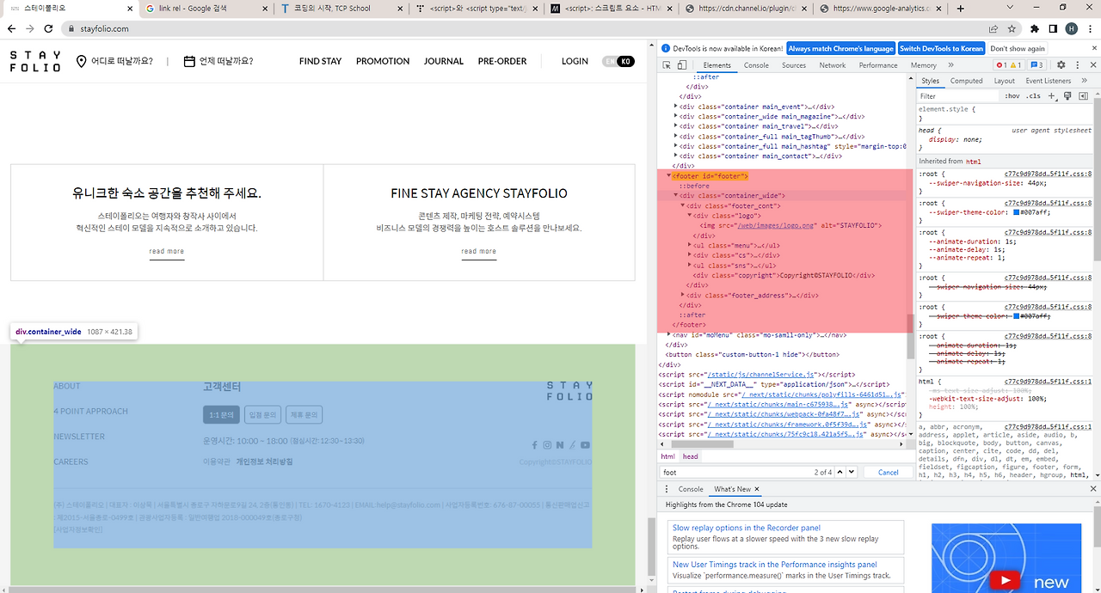This screenshot has height=593, width=1101.
Task: Click the LOGIN link
Action: point(575,61)
